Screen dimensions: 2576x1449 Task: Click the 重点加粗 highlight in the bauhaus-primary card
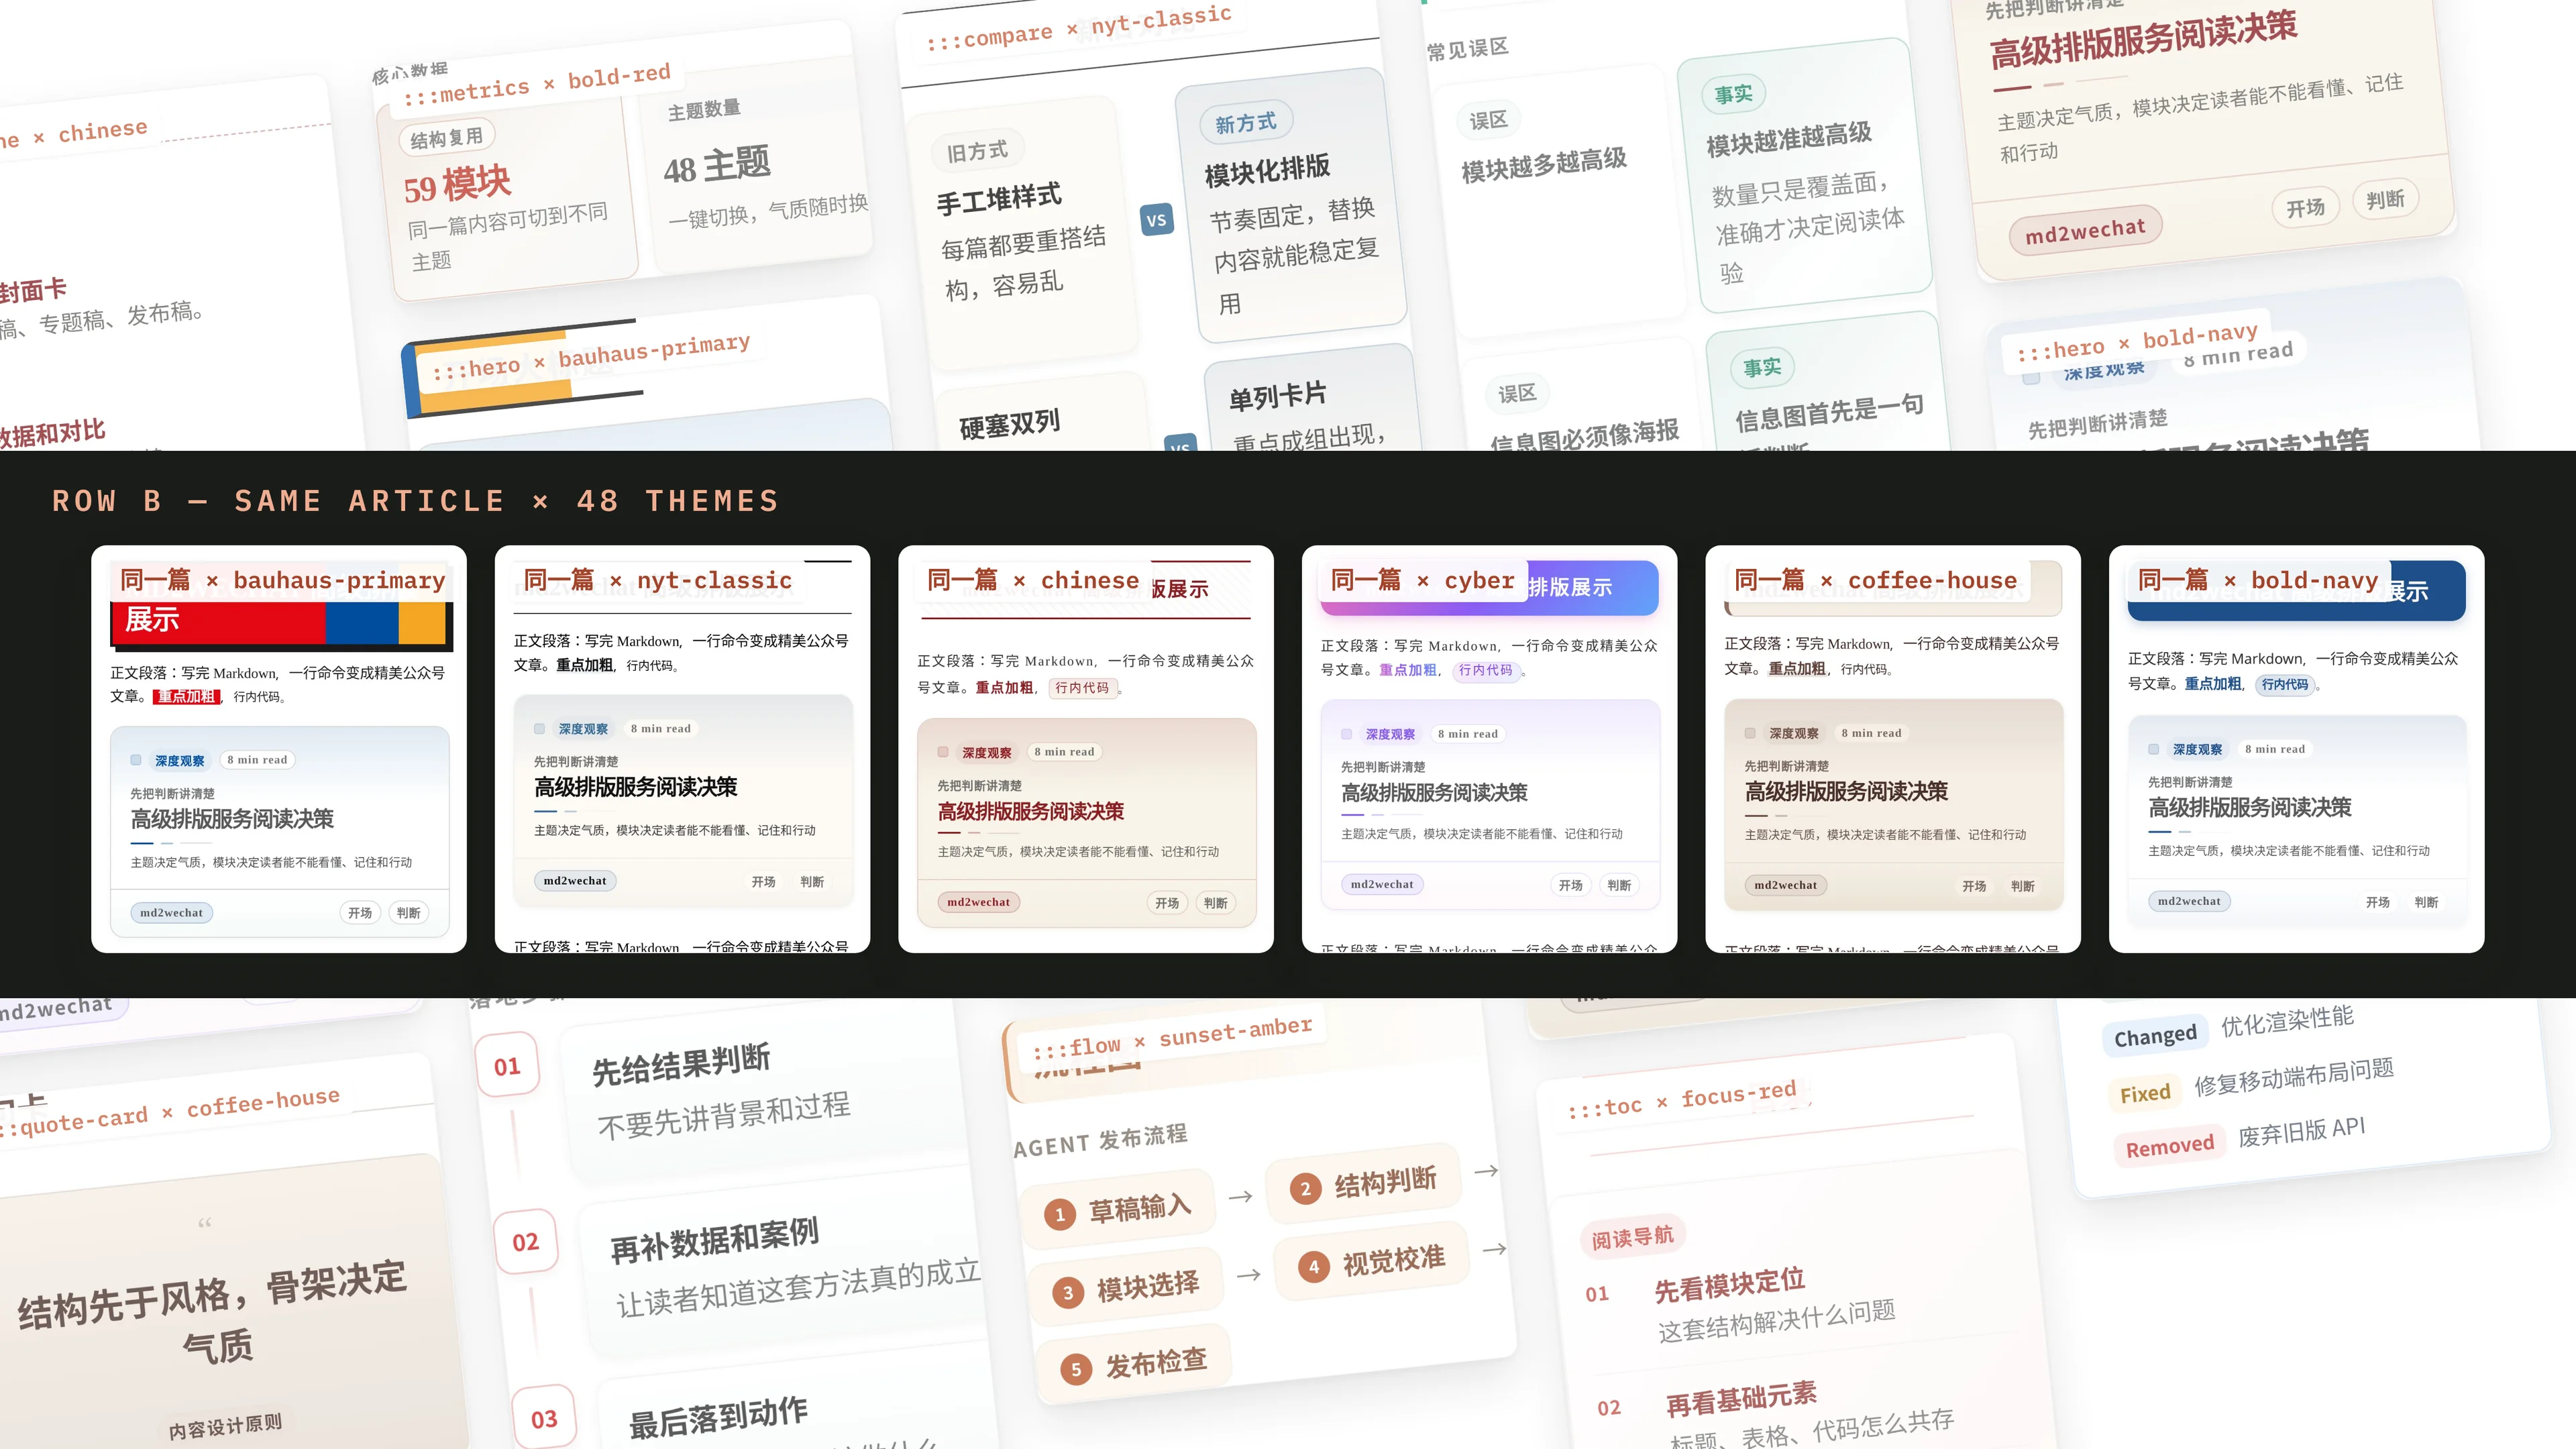[187, 696]
